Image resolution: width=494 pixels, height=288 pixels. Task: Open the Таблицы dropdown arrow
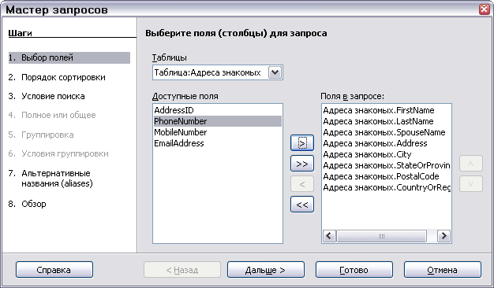[275, 72]
